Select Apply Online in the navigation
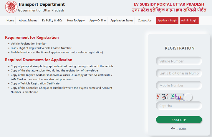This screenshot has height=137, width=212. 97,21
